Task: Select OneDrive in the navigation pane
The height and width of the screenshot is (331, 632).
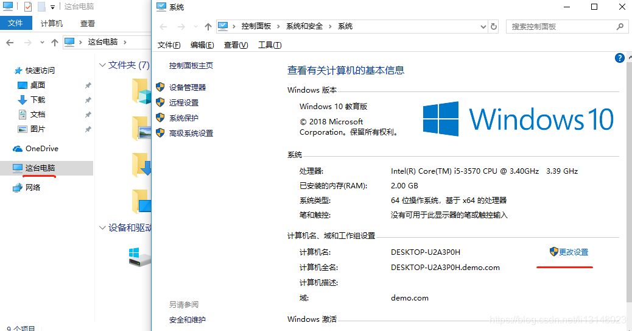Action: click(x=42, y=149)
